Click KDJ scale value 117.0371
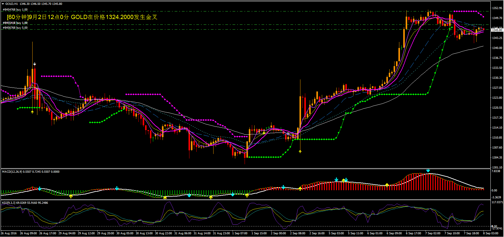Viewport: 504px width, 237px height. (497, 202)
